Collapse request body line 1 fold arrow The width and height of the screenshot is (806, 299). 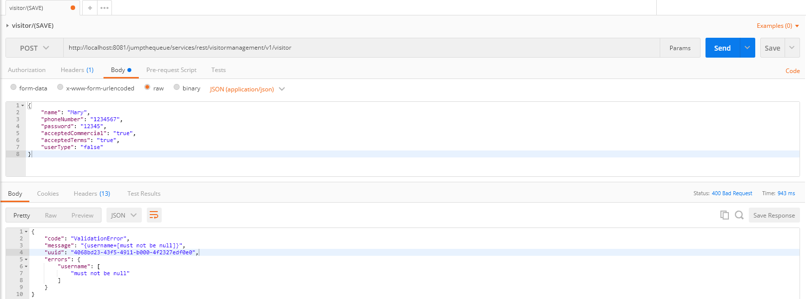[22, 105]
